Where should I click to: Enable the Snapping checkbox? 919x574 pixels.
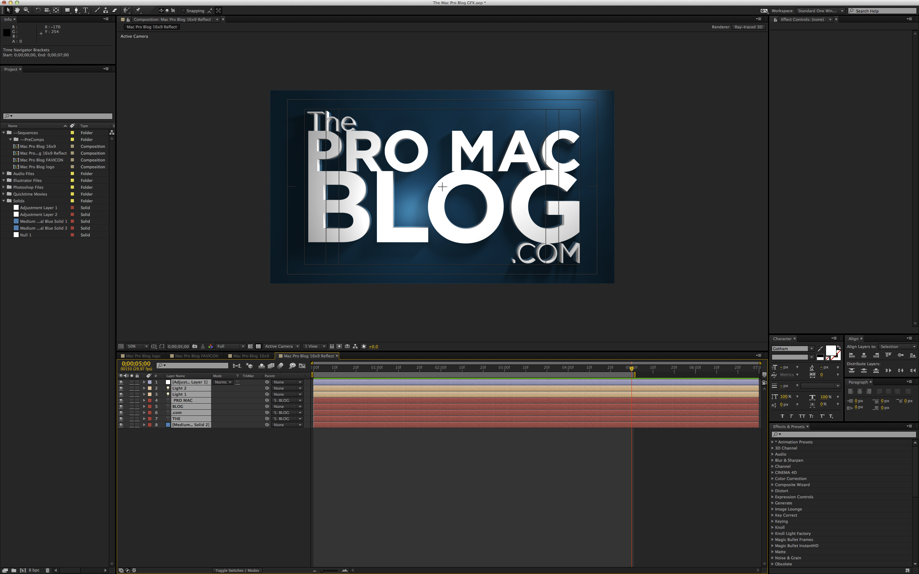pyautogui.click(x=183, y=11)
